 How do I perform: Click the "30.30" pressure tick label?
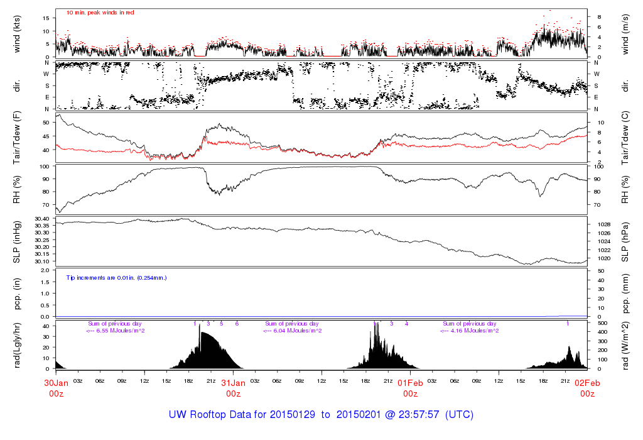click(x=42, y=233)
